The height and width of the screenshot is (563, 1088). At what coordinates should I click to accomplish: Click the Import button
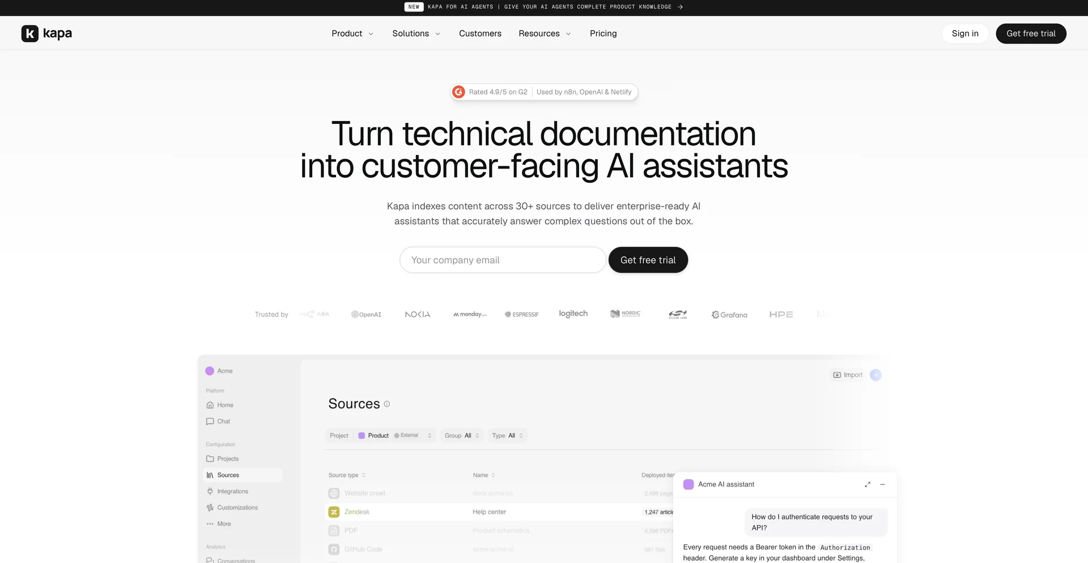click(x=848, y=375)
